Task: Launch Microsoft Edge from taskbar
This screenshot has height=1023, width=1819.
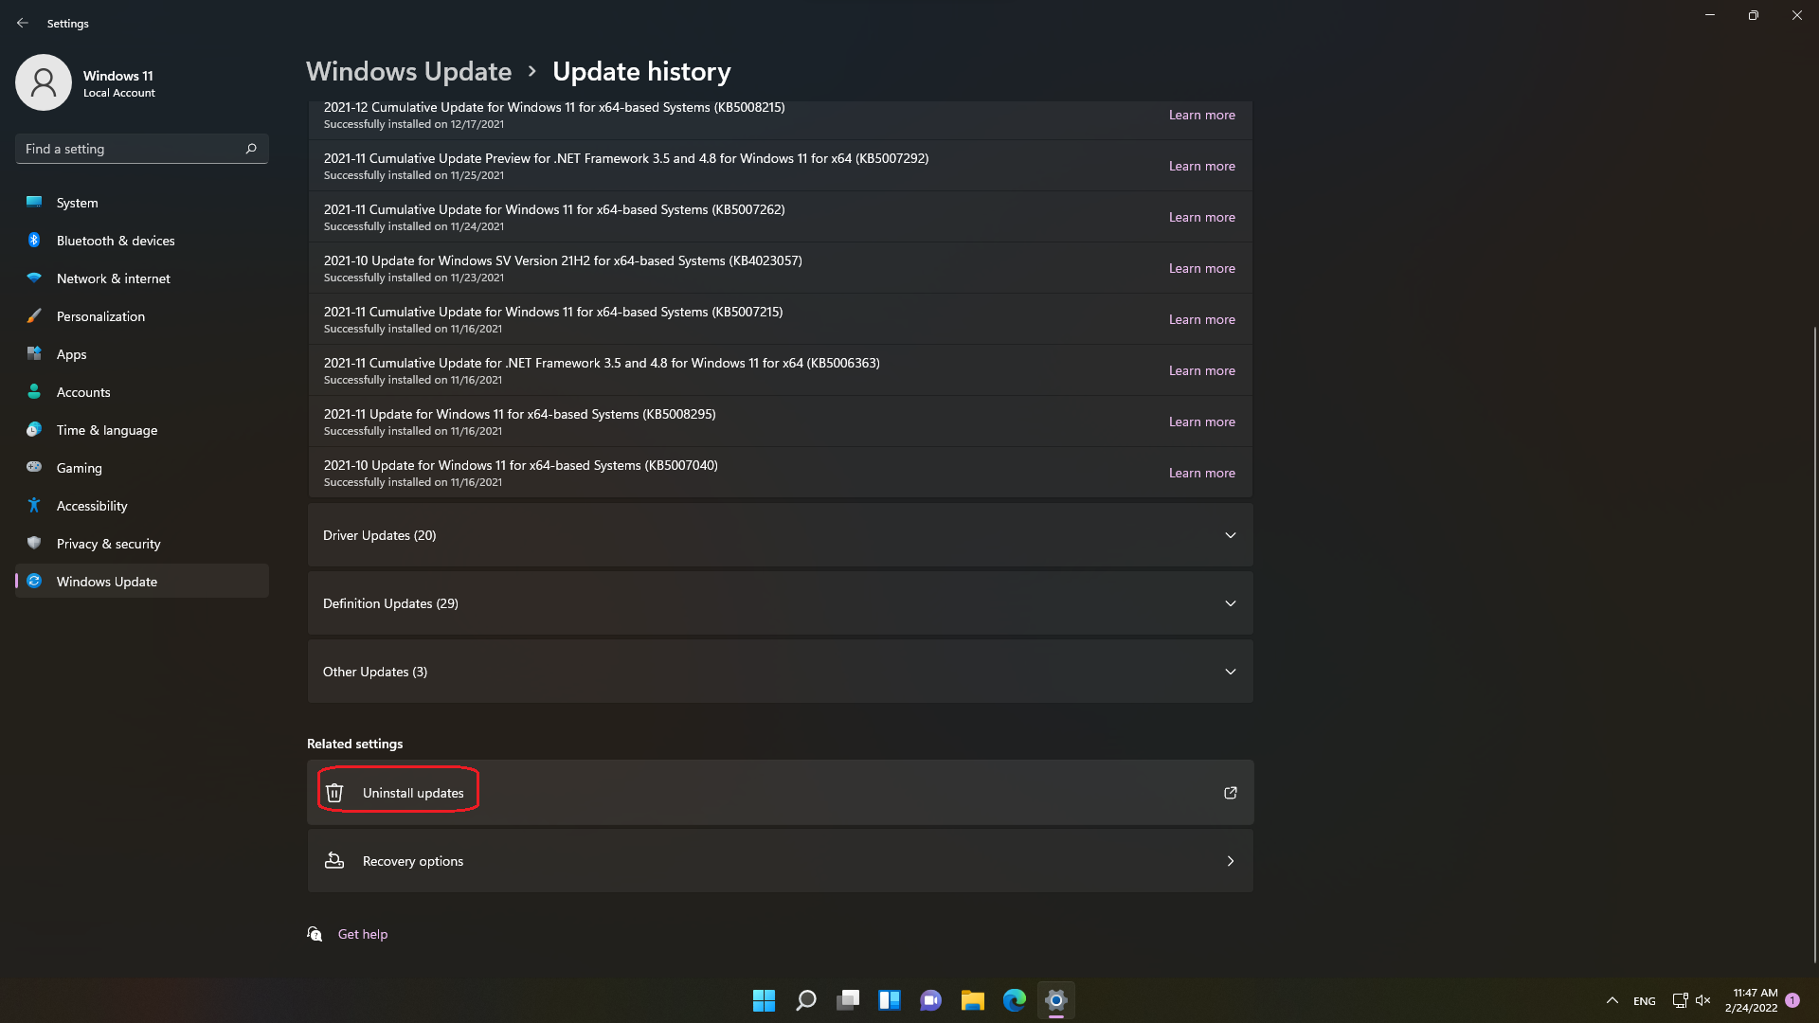Action: pos(1015,1000)
